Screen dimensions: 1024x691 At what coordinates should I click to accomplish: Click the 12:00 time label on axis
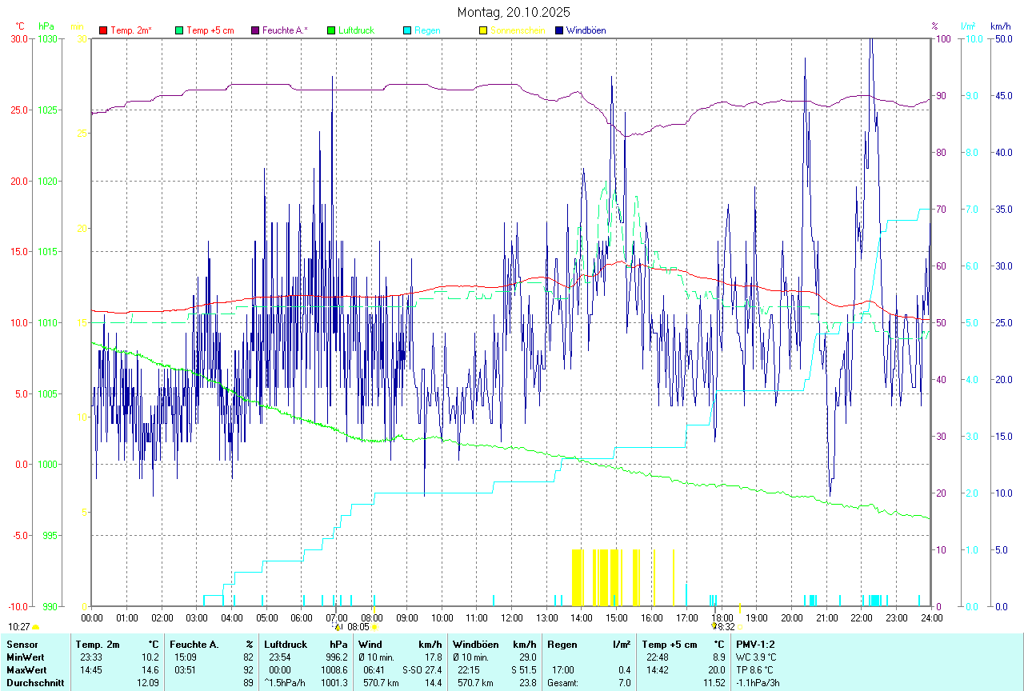tap(512, 617)
